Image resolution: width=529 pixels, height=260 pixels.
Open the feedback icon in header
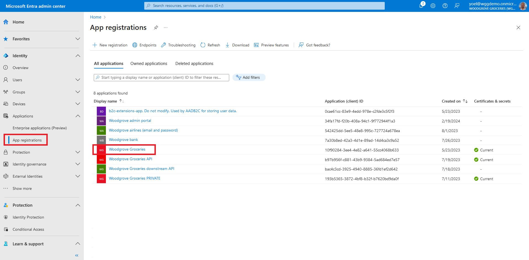(457, 6)
